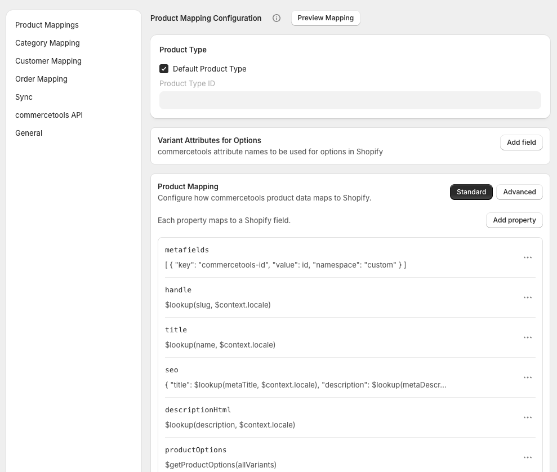
Task: Go to Category Mapping section
Action: 48,43
